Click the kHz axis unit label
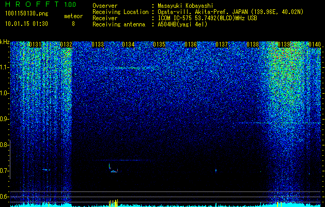This screenshot has height=207, width=325. tap(5, 42)
